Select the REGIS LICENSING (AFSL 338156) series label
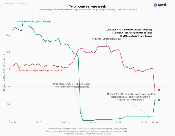 point(34,22)
